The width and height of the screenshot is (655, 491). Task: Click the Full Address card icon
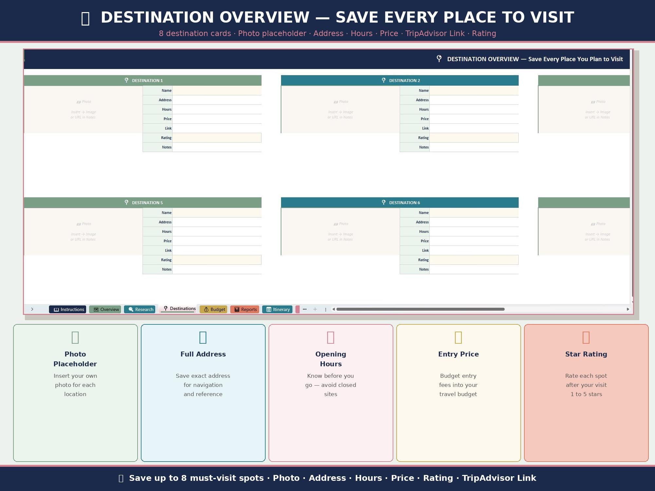(203, 337)
